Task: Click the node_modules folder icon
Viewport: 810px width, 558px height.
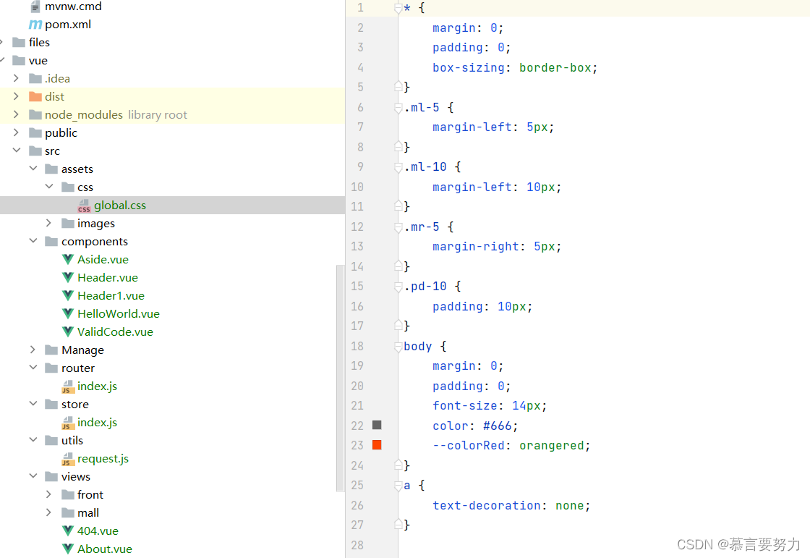Action: (x=35, y=115)
